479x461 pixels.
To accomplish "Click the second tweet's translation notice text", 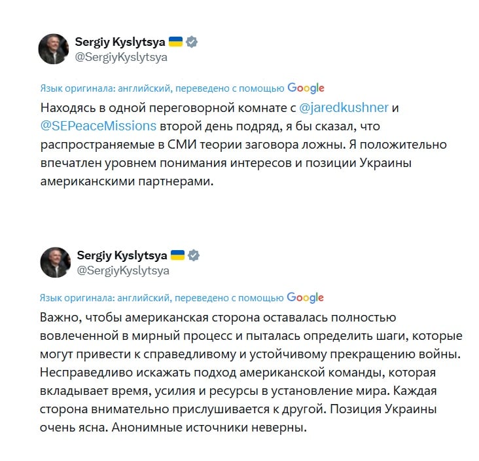I will click(x=162, y=297).
